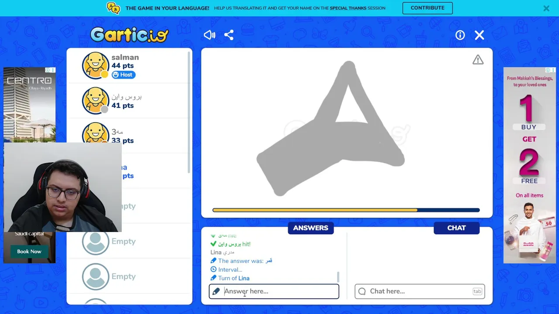The height and width of the screenshot is (314, 559).
Task: Focus the Answer here input field
Action: pos(274,291)
